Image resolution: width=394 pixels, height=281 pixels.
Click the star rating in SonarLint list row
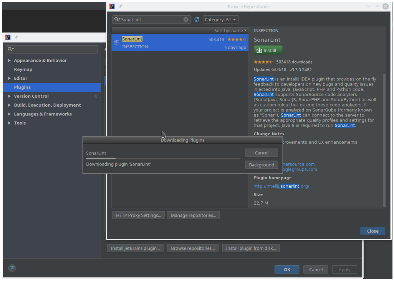(237, 39)
